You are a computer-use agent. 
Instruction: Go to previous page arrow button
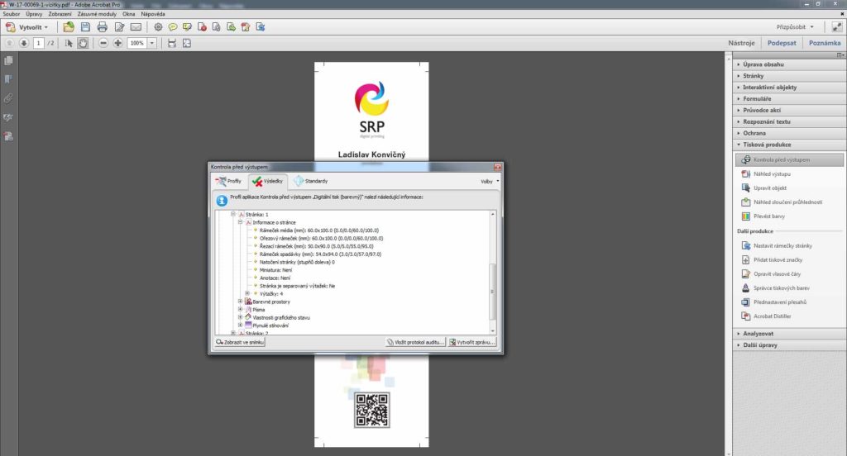coord(9,43)
